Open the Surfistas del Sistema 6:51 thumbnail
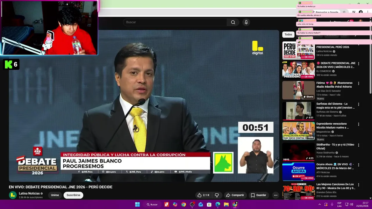 click(298, 111)
